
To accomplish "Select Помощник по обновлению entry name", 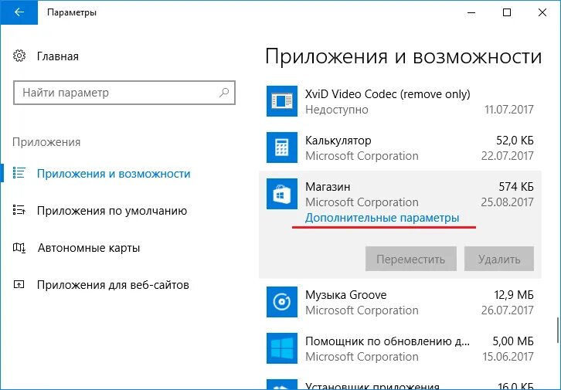I will pos(387,341).
